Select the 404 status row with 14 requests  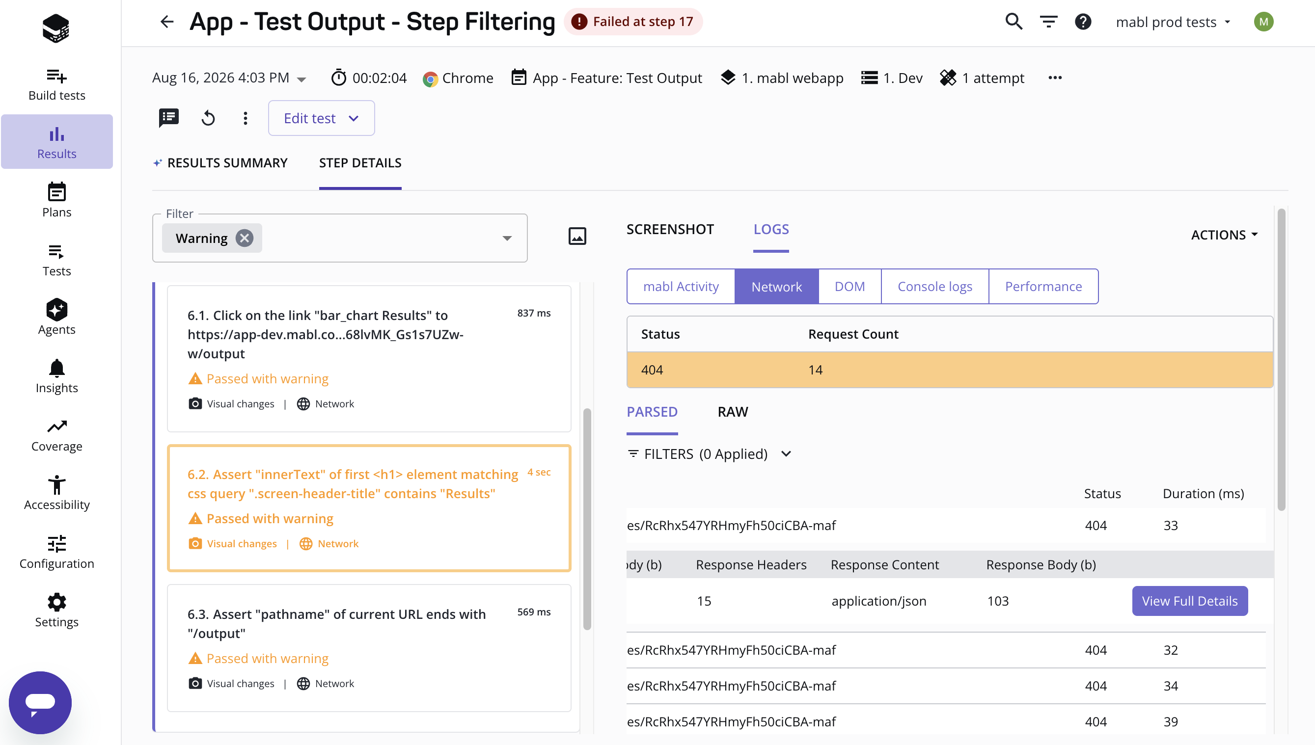point(950,370)
